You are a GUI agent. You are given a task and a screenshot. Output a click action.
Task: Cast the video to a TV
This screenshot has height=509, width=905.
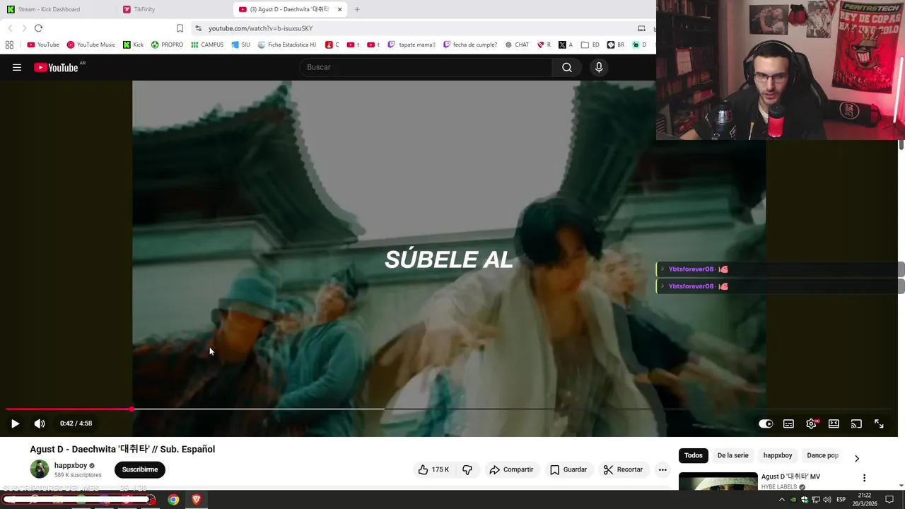[856, 423]
